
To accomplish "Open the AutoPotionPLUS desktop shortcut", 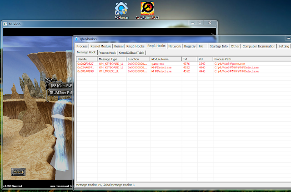I will tap(147, 10).
